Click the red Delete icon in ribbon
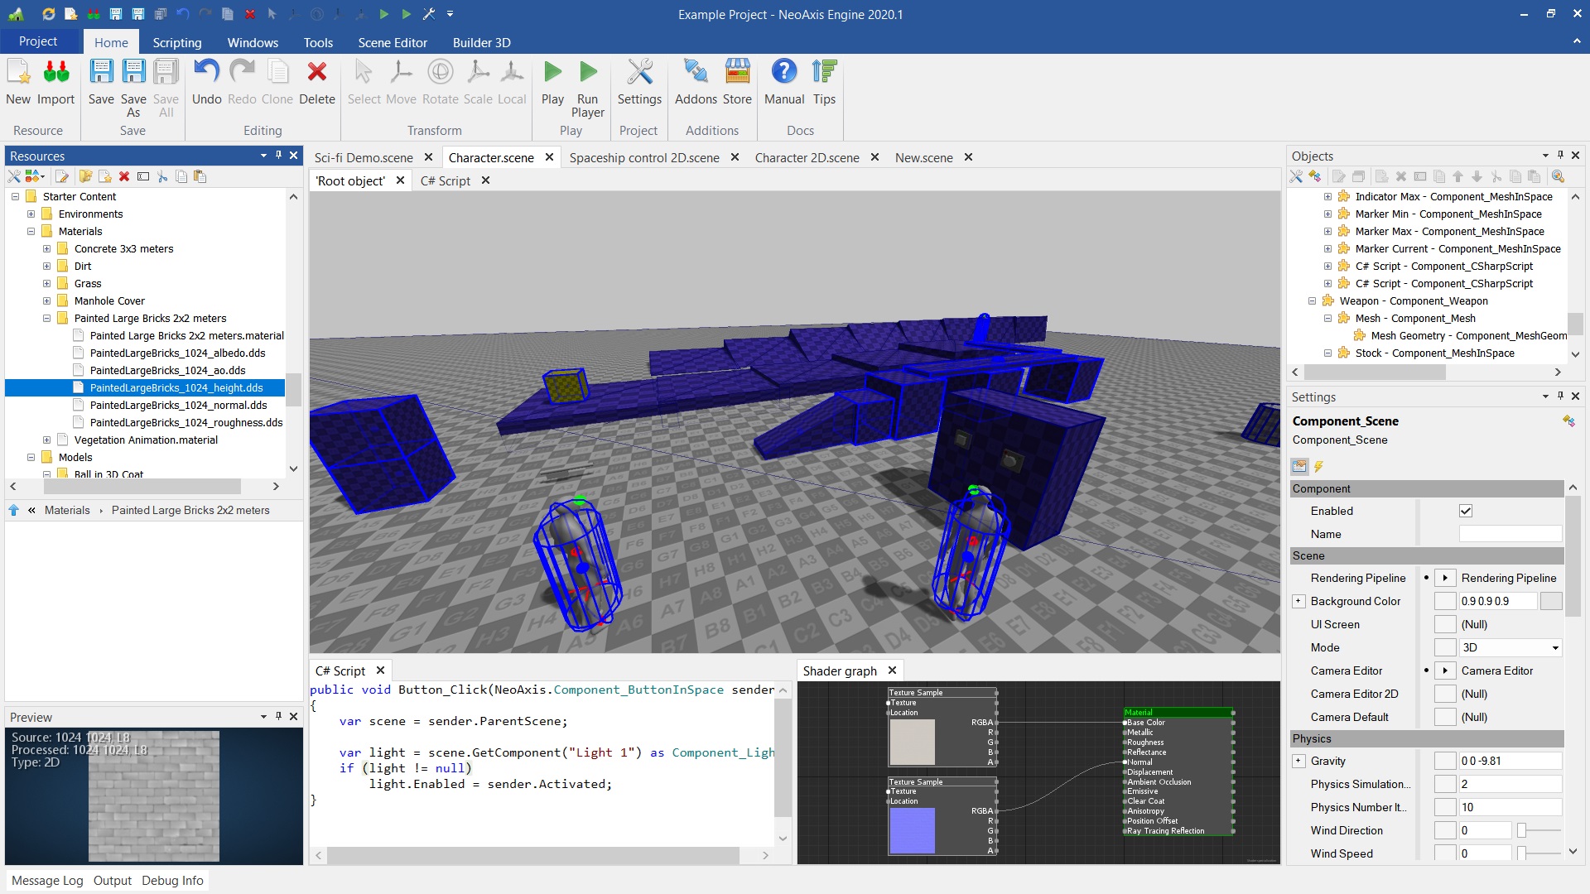 coord(316,73)
